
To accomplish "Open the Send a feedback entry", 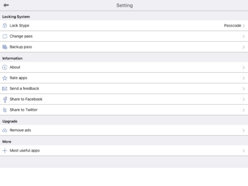I will point(124,89).
